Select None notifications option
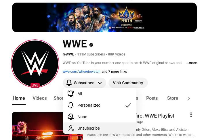 coord(100,117)
